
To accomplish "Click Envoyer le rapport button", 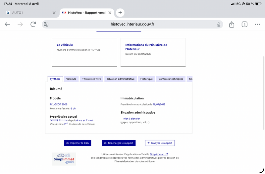I will pyautogui.click(x=160, y=143).
